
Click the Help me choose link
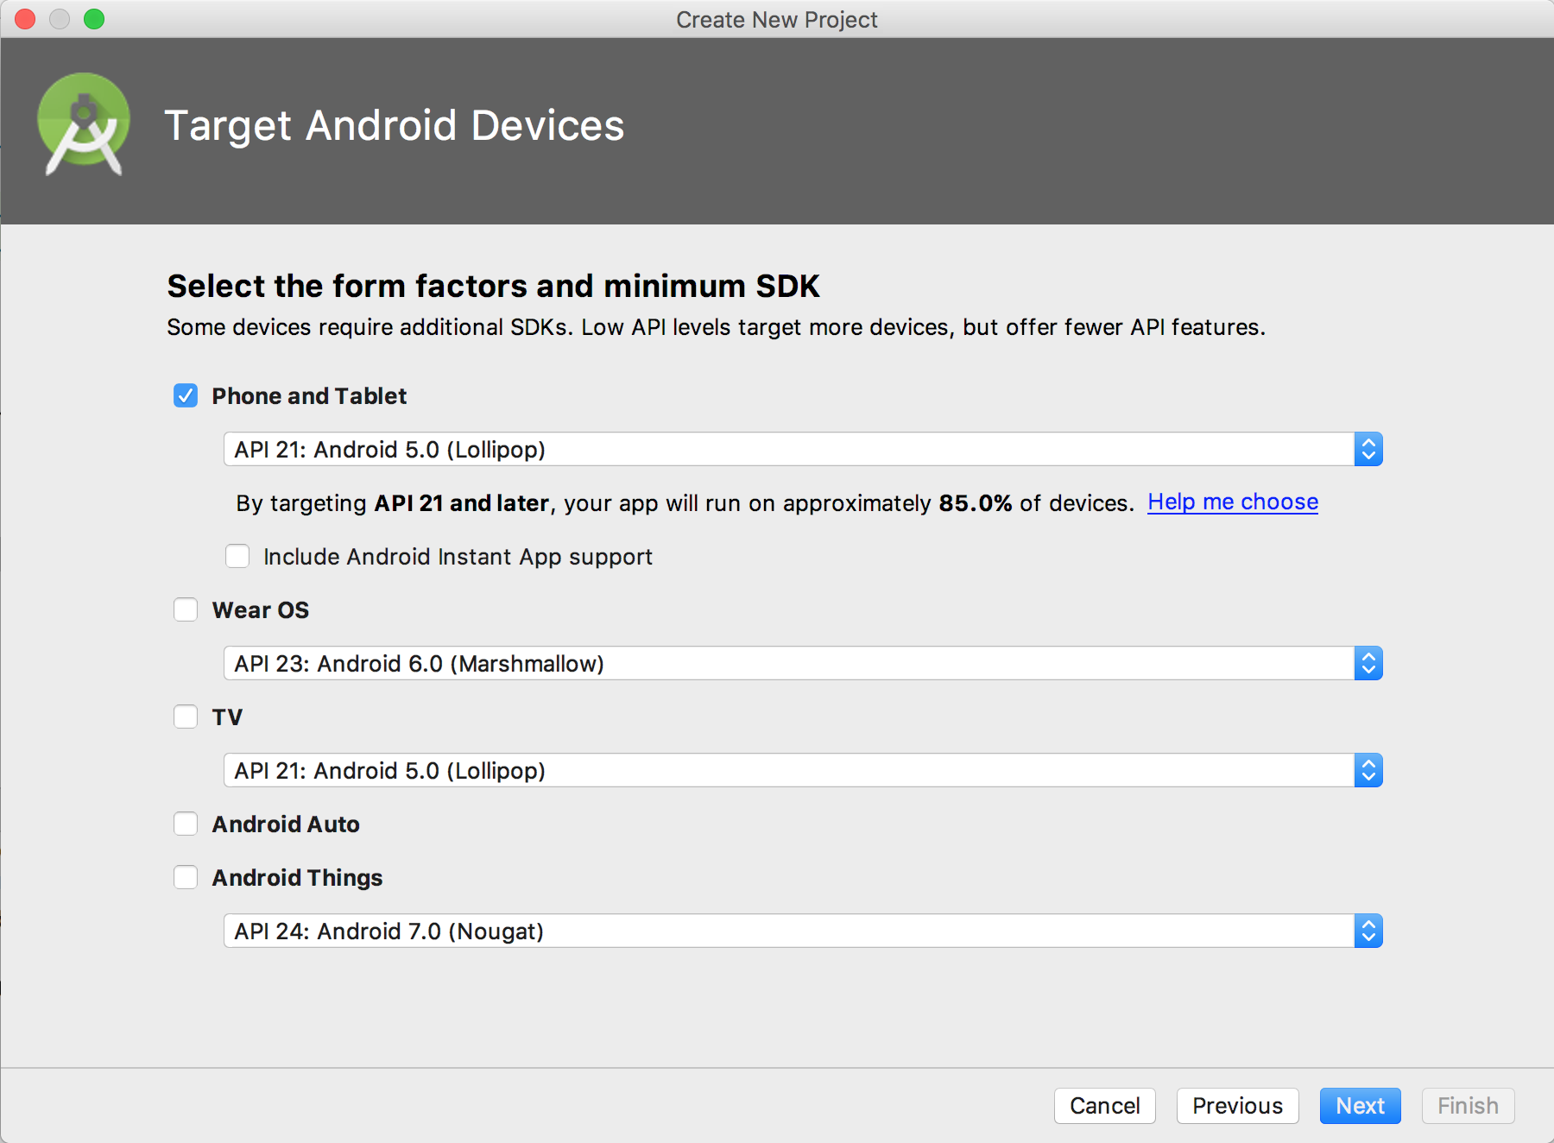tap(1233, 502)
